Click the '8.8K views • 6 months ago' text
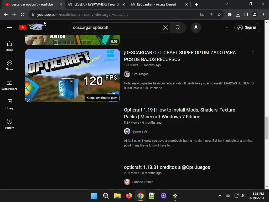The height and width of the screenshot is (202, 269). pos(143,123)
